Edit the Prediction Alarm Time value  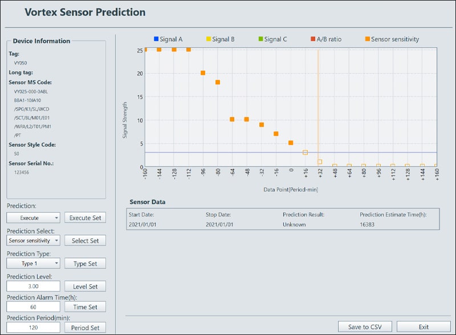click(32, 306)
